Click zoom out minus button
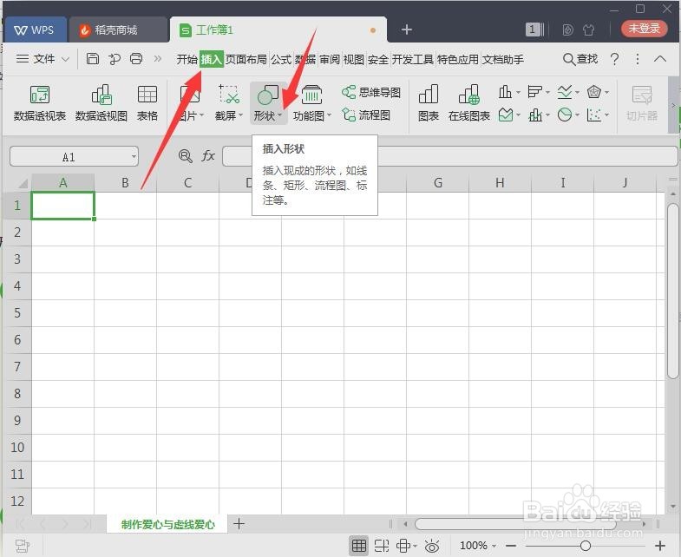Viewport: 681px width, 557px height. click(x=511, y=546)
